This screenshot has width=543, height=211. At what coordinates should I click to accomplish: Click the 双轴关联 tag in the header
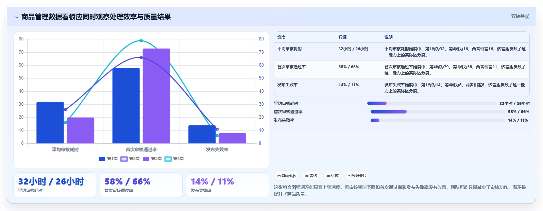520,16
